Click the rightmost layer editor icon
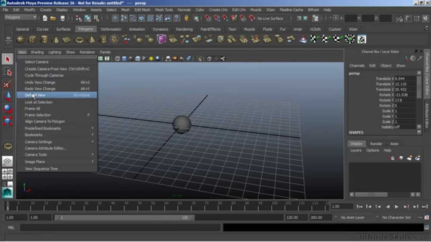This screenshot has height=242, width=431. (418, 158)
